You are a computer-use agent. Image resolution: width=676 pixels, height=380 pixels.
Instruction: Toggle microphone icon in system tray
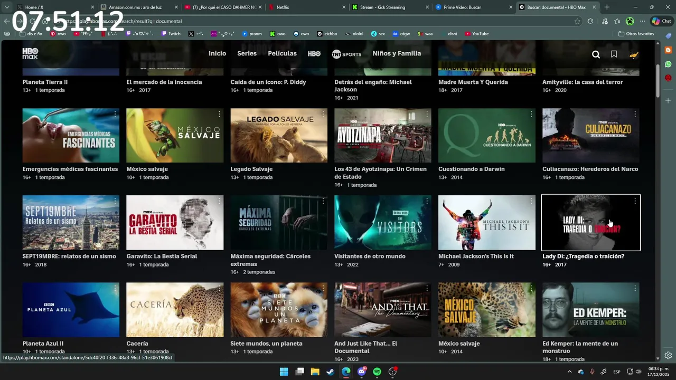[592, 372]
